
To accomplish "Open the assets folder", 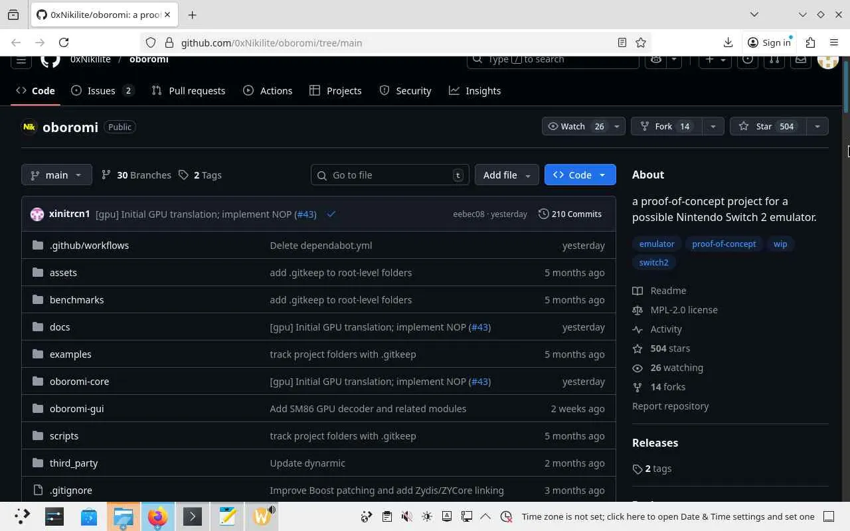I will 63,273.
